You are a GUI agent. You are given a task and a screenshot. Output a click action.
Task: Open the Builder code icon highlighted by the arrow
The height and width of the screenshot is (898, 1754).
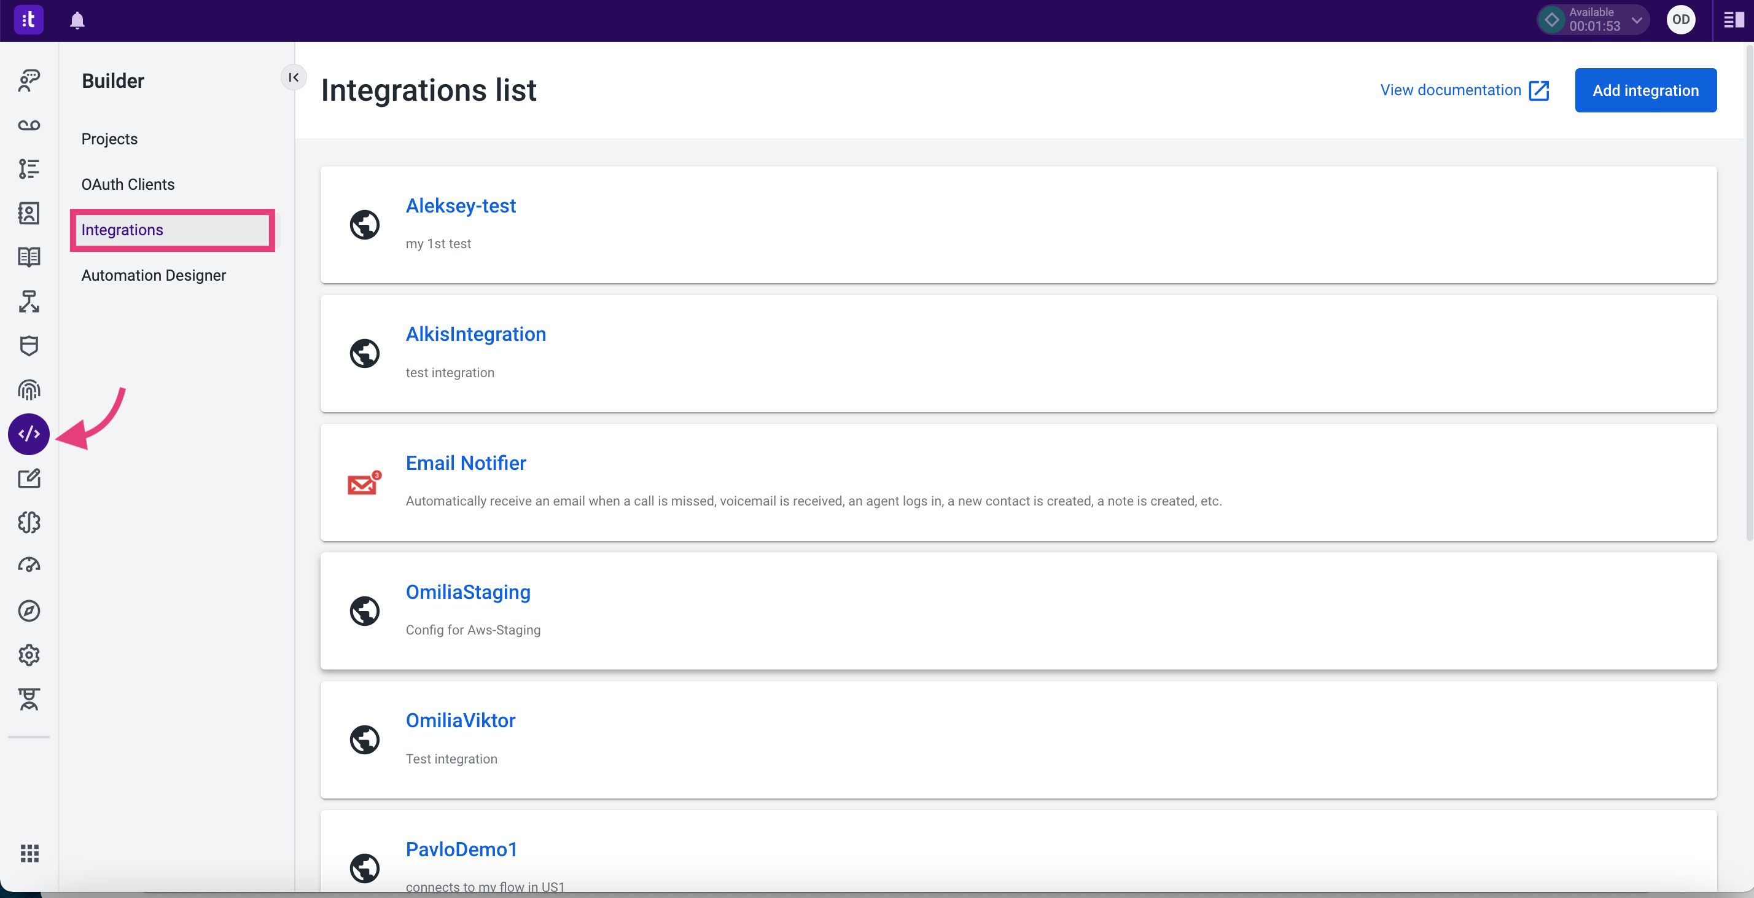[x=29, y=434]
